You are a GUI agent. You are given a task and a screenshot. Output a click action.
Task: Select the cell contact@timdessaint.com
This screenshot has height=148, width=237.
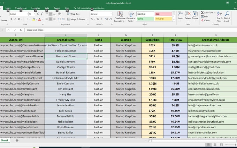coord(212,89)
